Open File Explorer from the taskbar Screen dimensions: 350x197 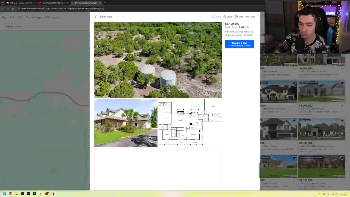16,194
